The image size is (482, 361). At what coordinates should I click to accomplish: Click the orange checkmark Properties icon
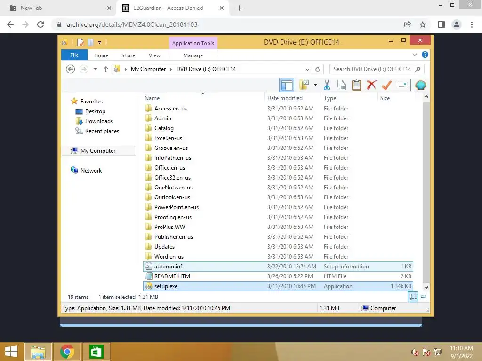pyautogui.click(x=386, y=85)
